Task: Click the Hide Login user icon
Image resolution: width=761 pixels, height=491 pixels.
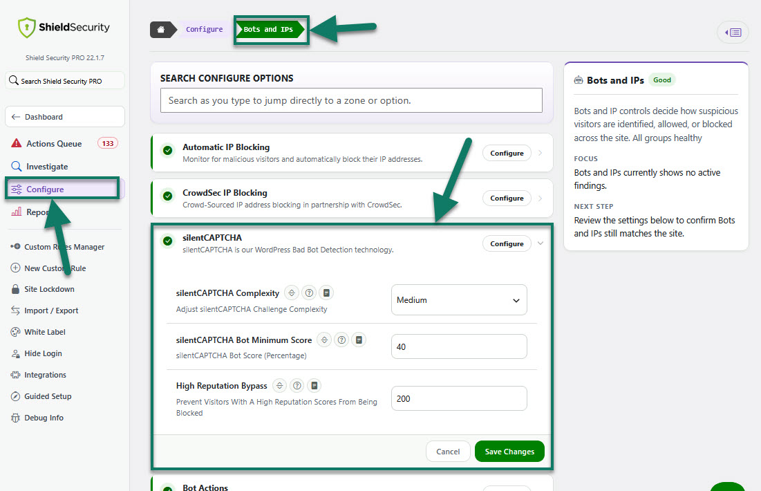Action: 15,353
